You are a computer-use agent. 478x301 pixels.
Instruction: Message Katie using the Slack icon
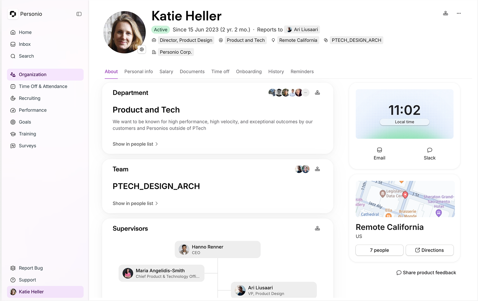coord(429,153)
